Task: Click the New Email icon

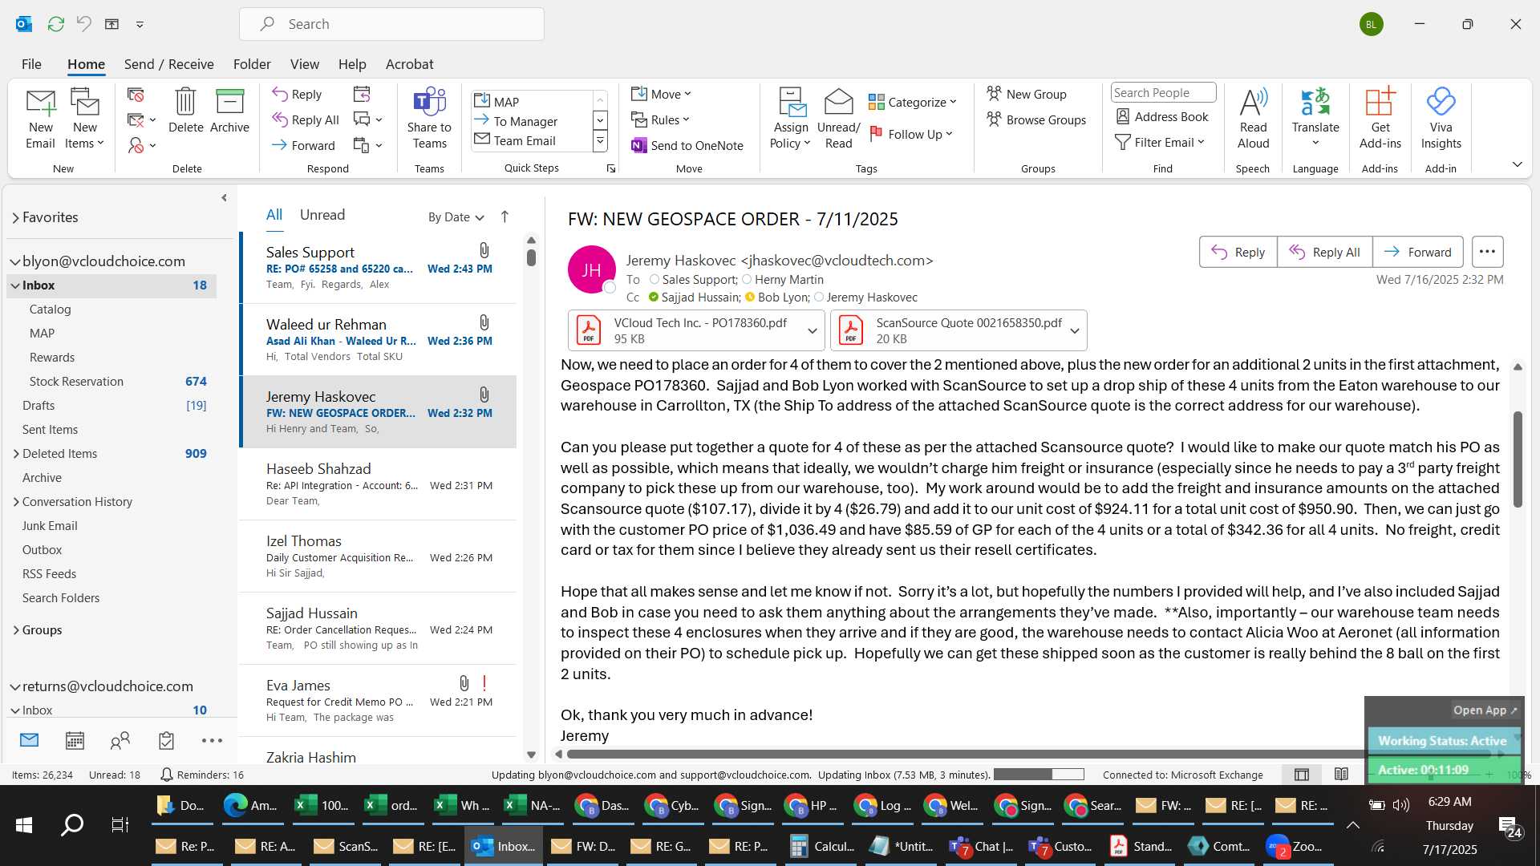Action: click(40, 119)
